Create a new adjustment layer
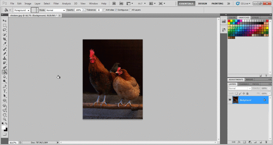The image size is (273, 145). coord(250,142)
